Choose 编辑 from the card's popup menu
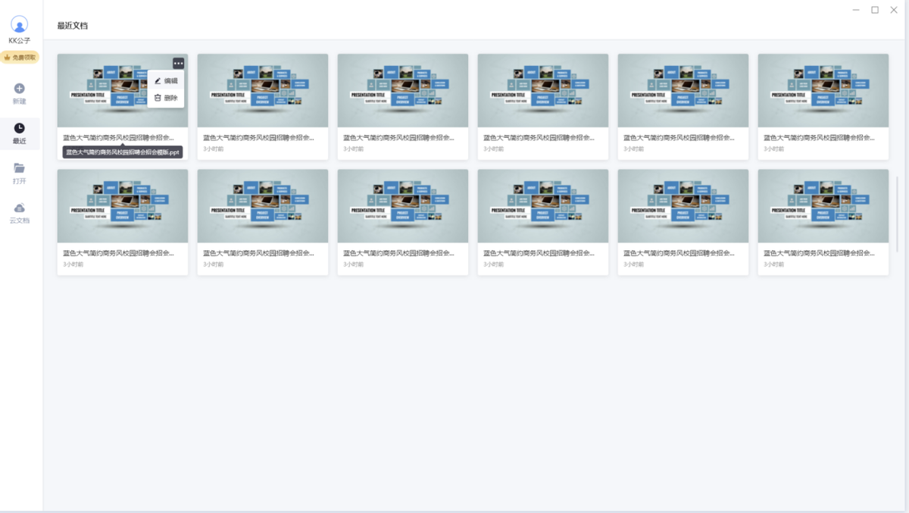This screenshot has height=513, width=909. point(166,80)
